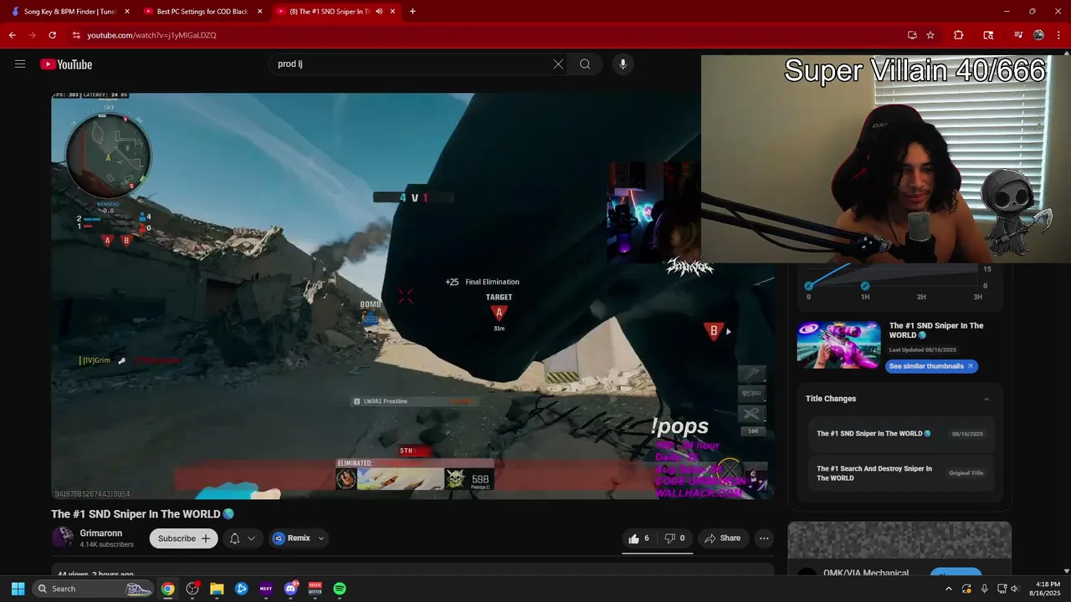Open the volume control in system tray
The width and height of the screenshot is (1071, 602).
(x=1015, y=589)
